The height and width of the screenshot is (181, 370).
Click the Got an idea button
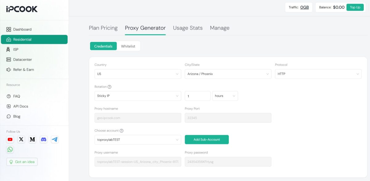pyautogui.click(x=22, y=162)
